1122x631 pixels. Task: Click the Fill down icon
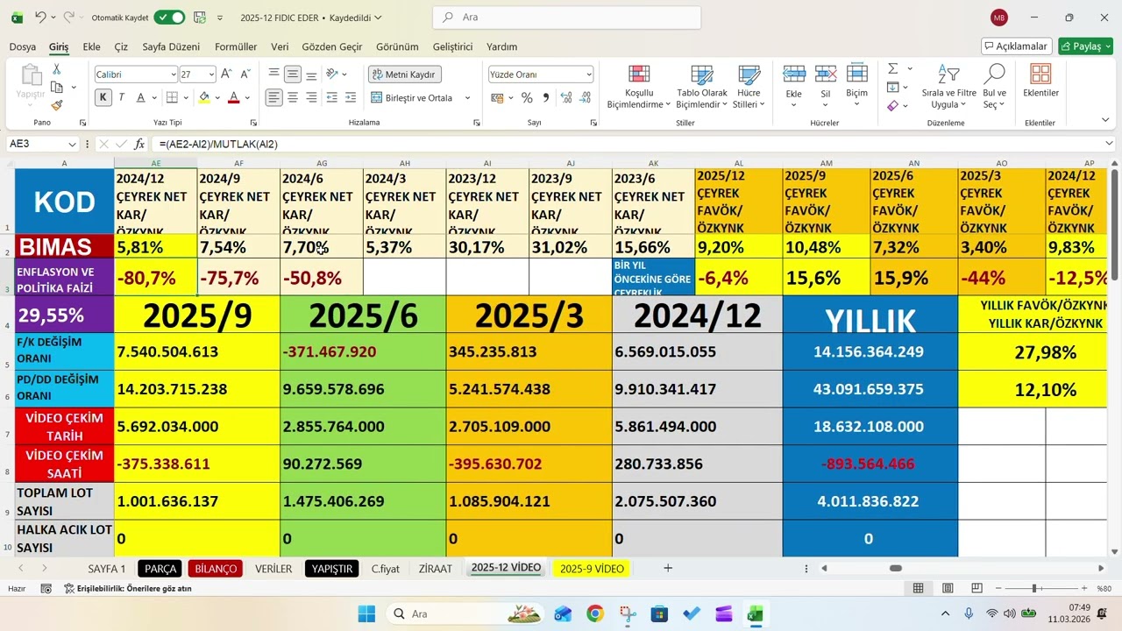tap(892, 87)
